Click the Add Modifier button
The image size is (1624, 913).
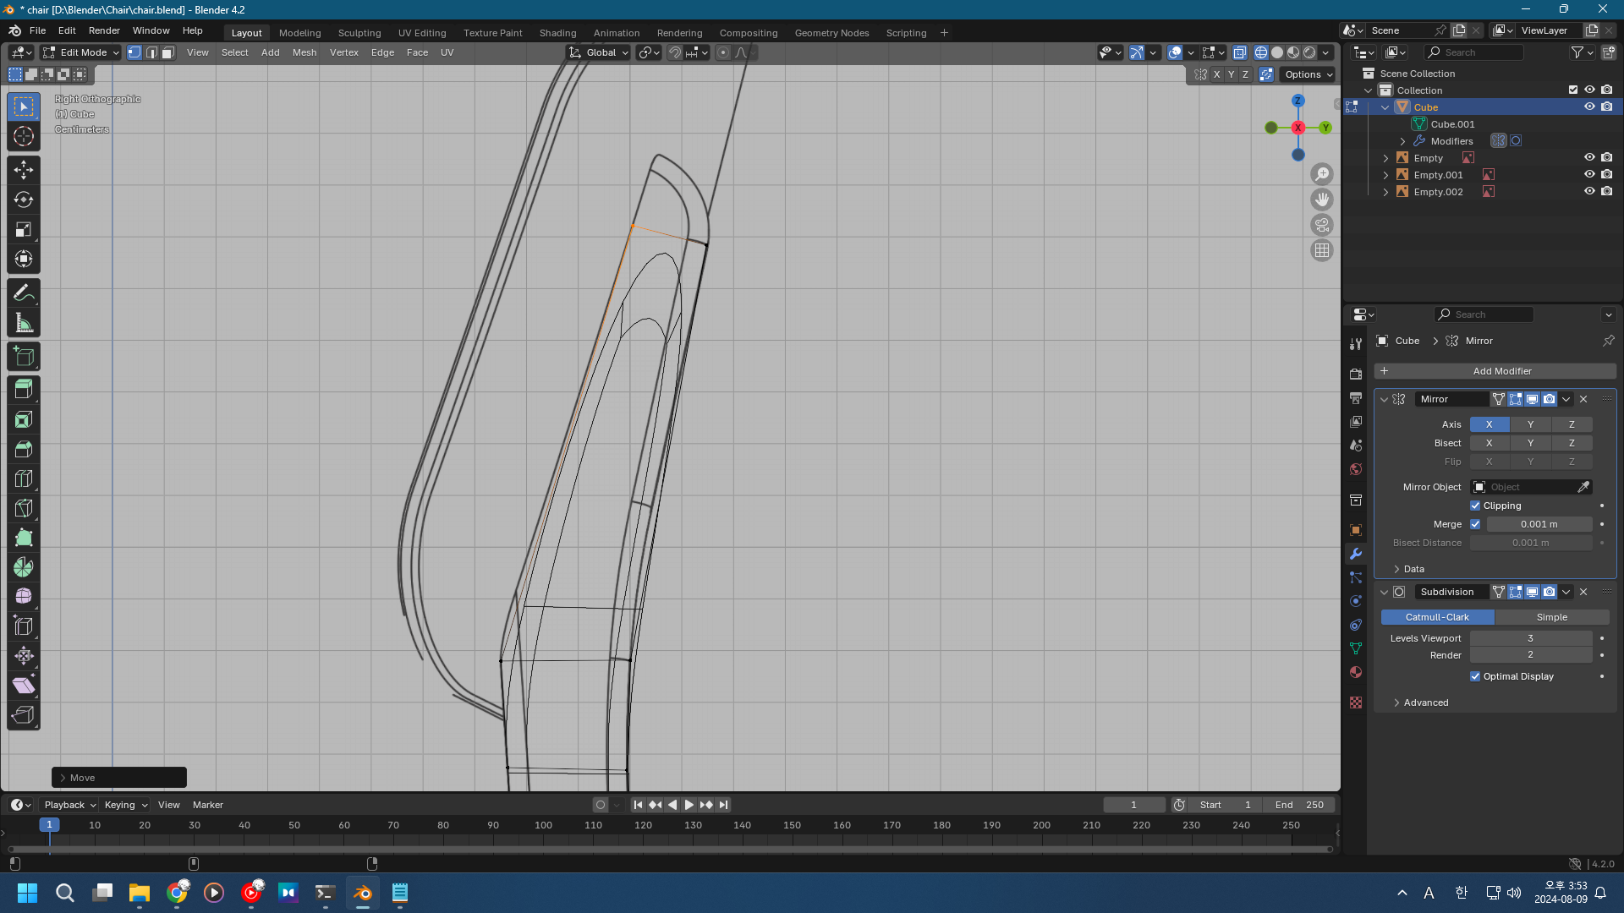(x=1495, y=371)
